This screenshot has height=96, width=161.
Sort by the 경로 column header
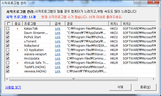tap(87, 24)
